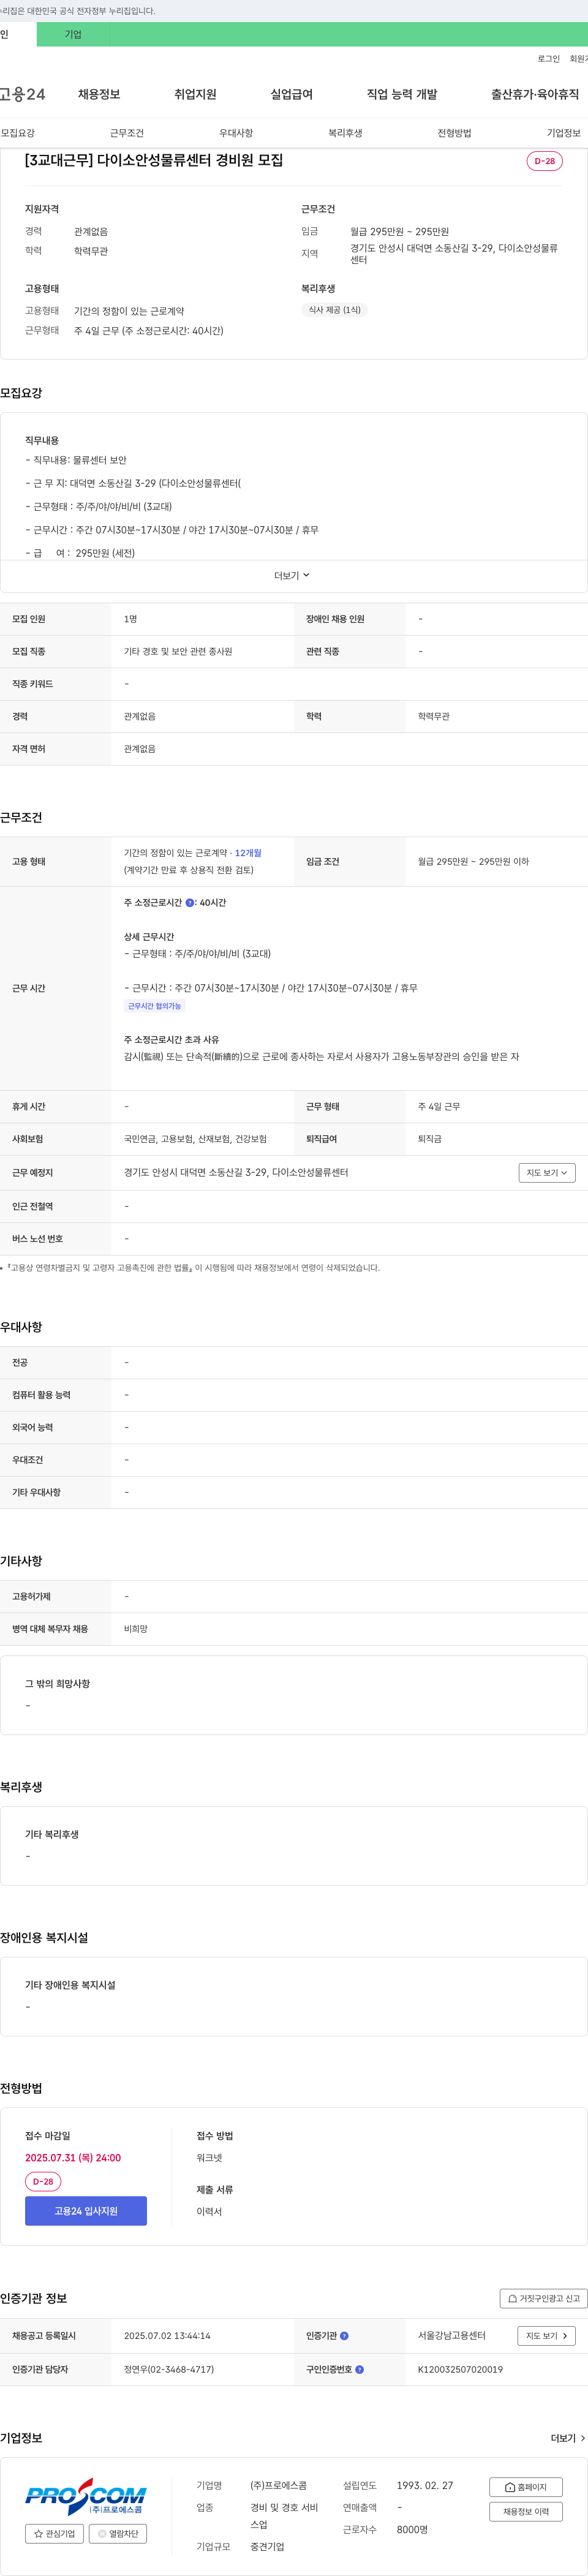The height and width of the screenshot is (2576, 588).
Task: Jump to the 우대사항 section tab
Action: click(x=236, y=133)
